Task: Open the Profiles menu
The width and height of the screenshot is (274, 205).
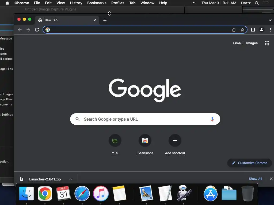Action: (118, 3)
